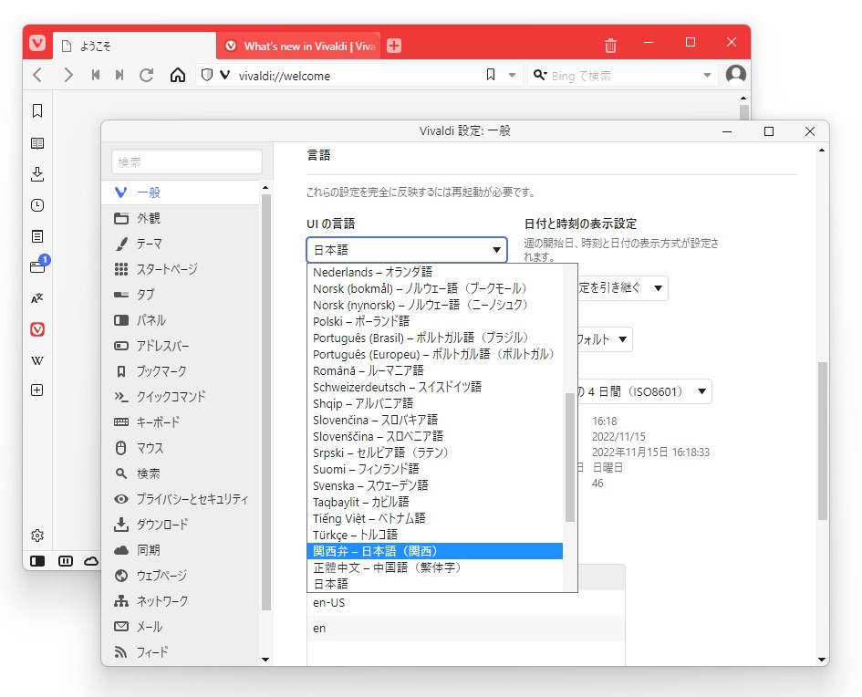Click the Wikipedia web panel icon

coord(36,359)
